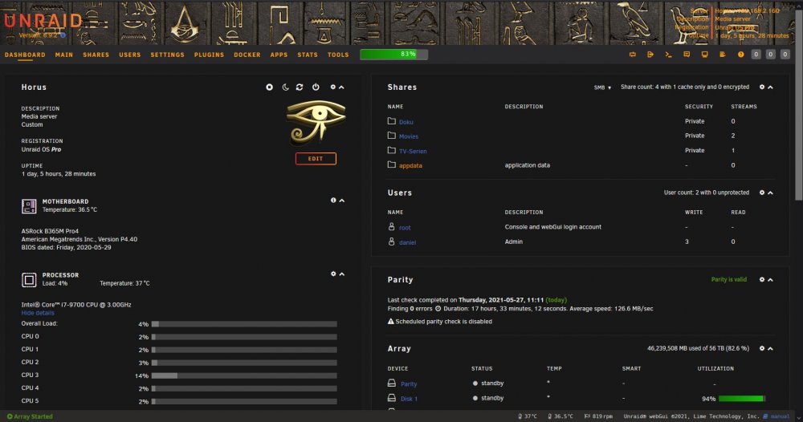
Task: View the Stats tab
Action: 308,55
